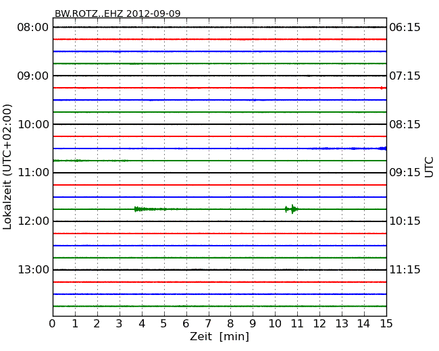Click the 11:15 UTC label

[x=405, y=270]
